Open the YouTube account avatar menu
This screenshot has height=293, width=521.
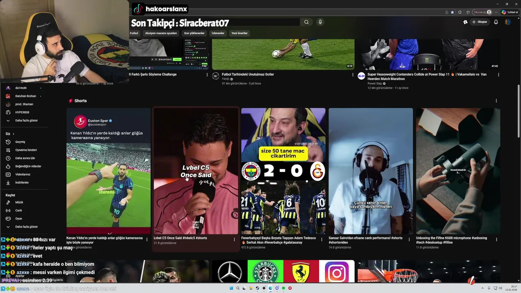(x=508, y=22)
